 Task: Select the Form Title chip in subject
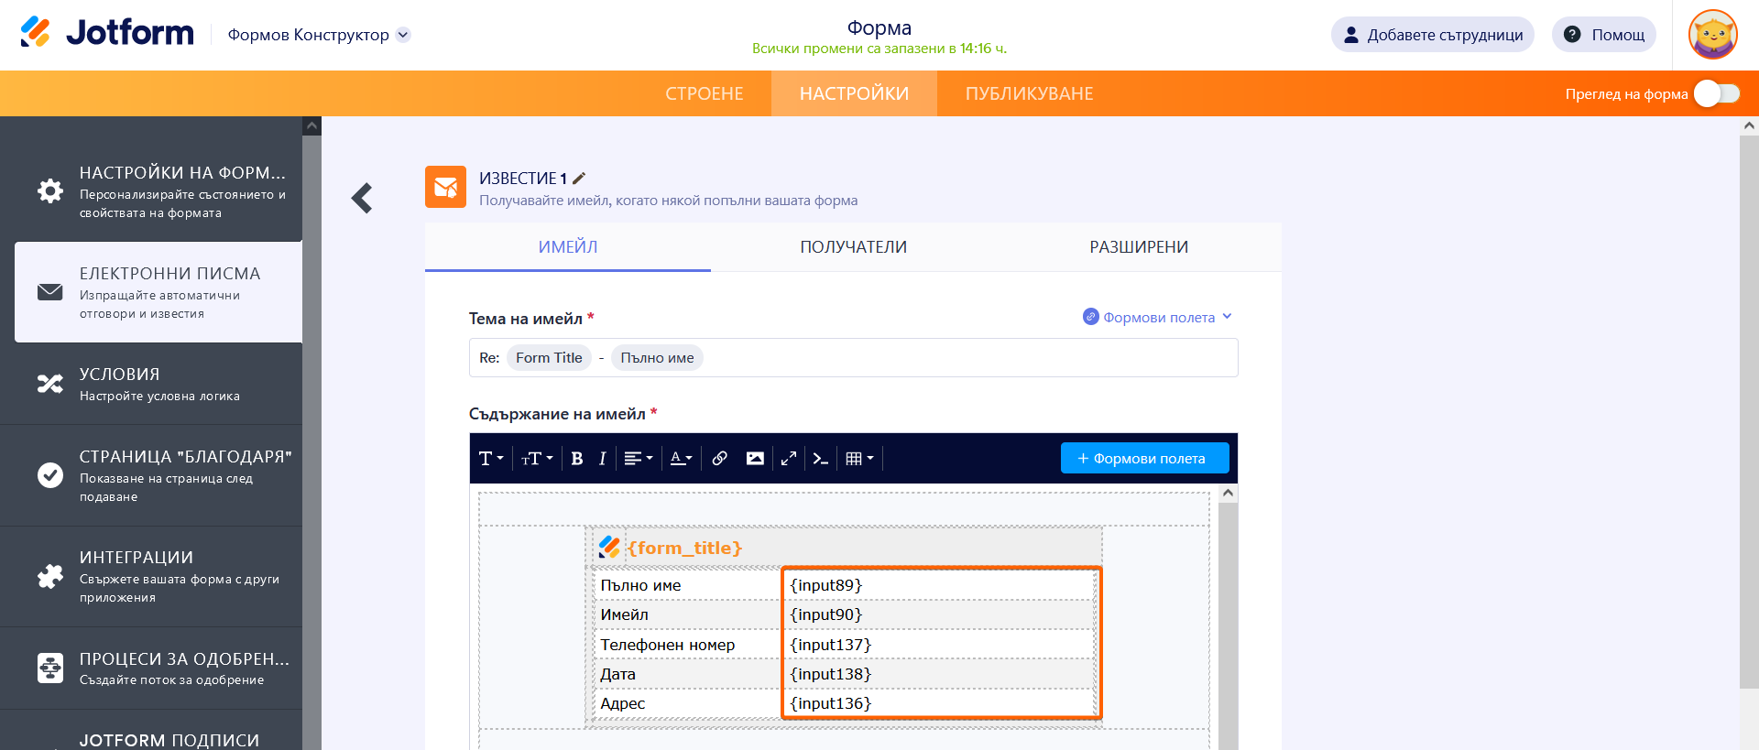(x=549, y=358)
